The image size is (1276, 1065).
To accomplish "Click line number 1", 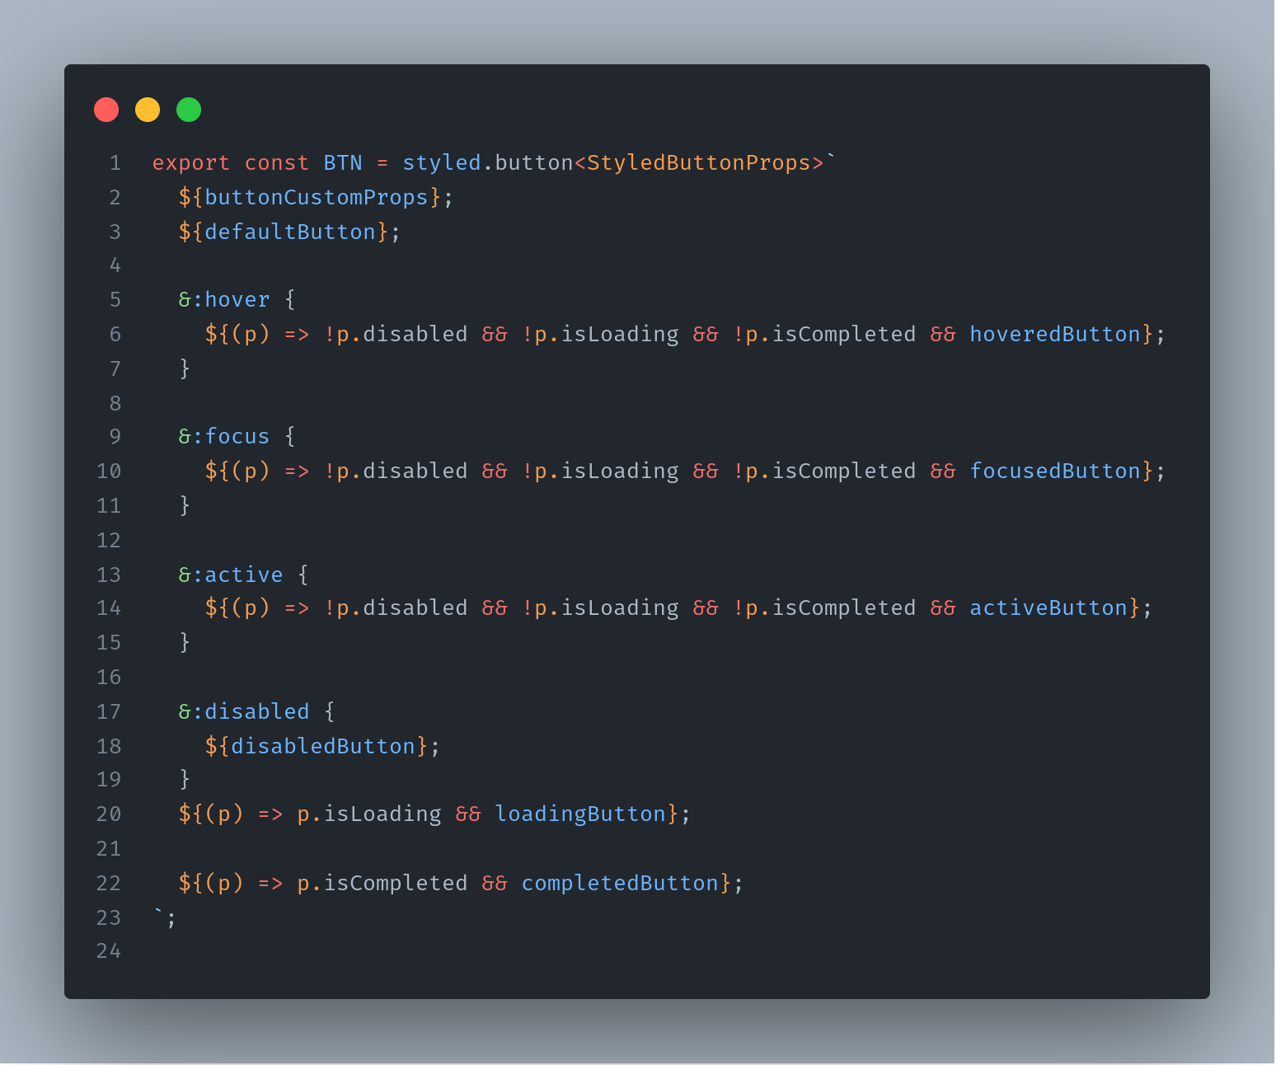I will (x=115, y=163).
